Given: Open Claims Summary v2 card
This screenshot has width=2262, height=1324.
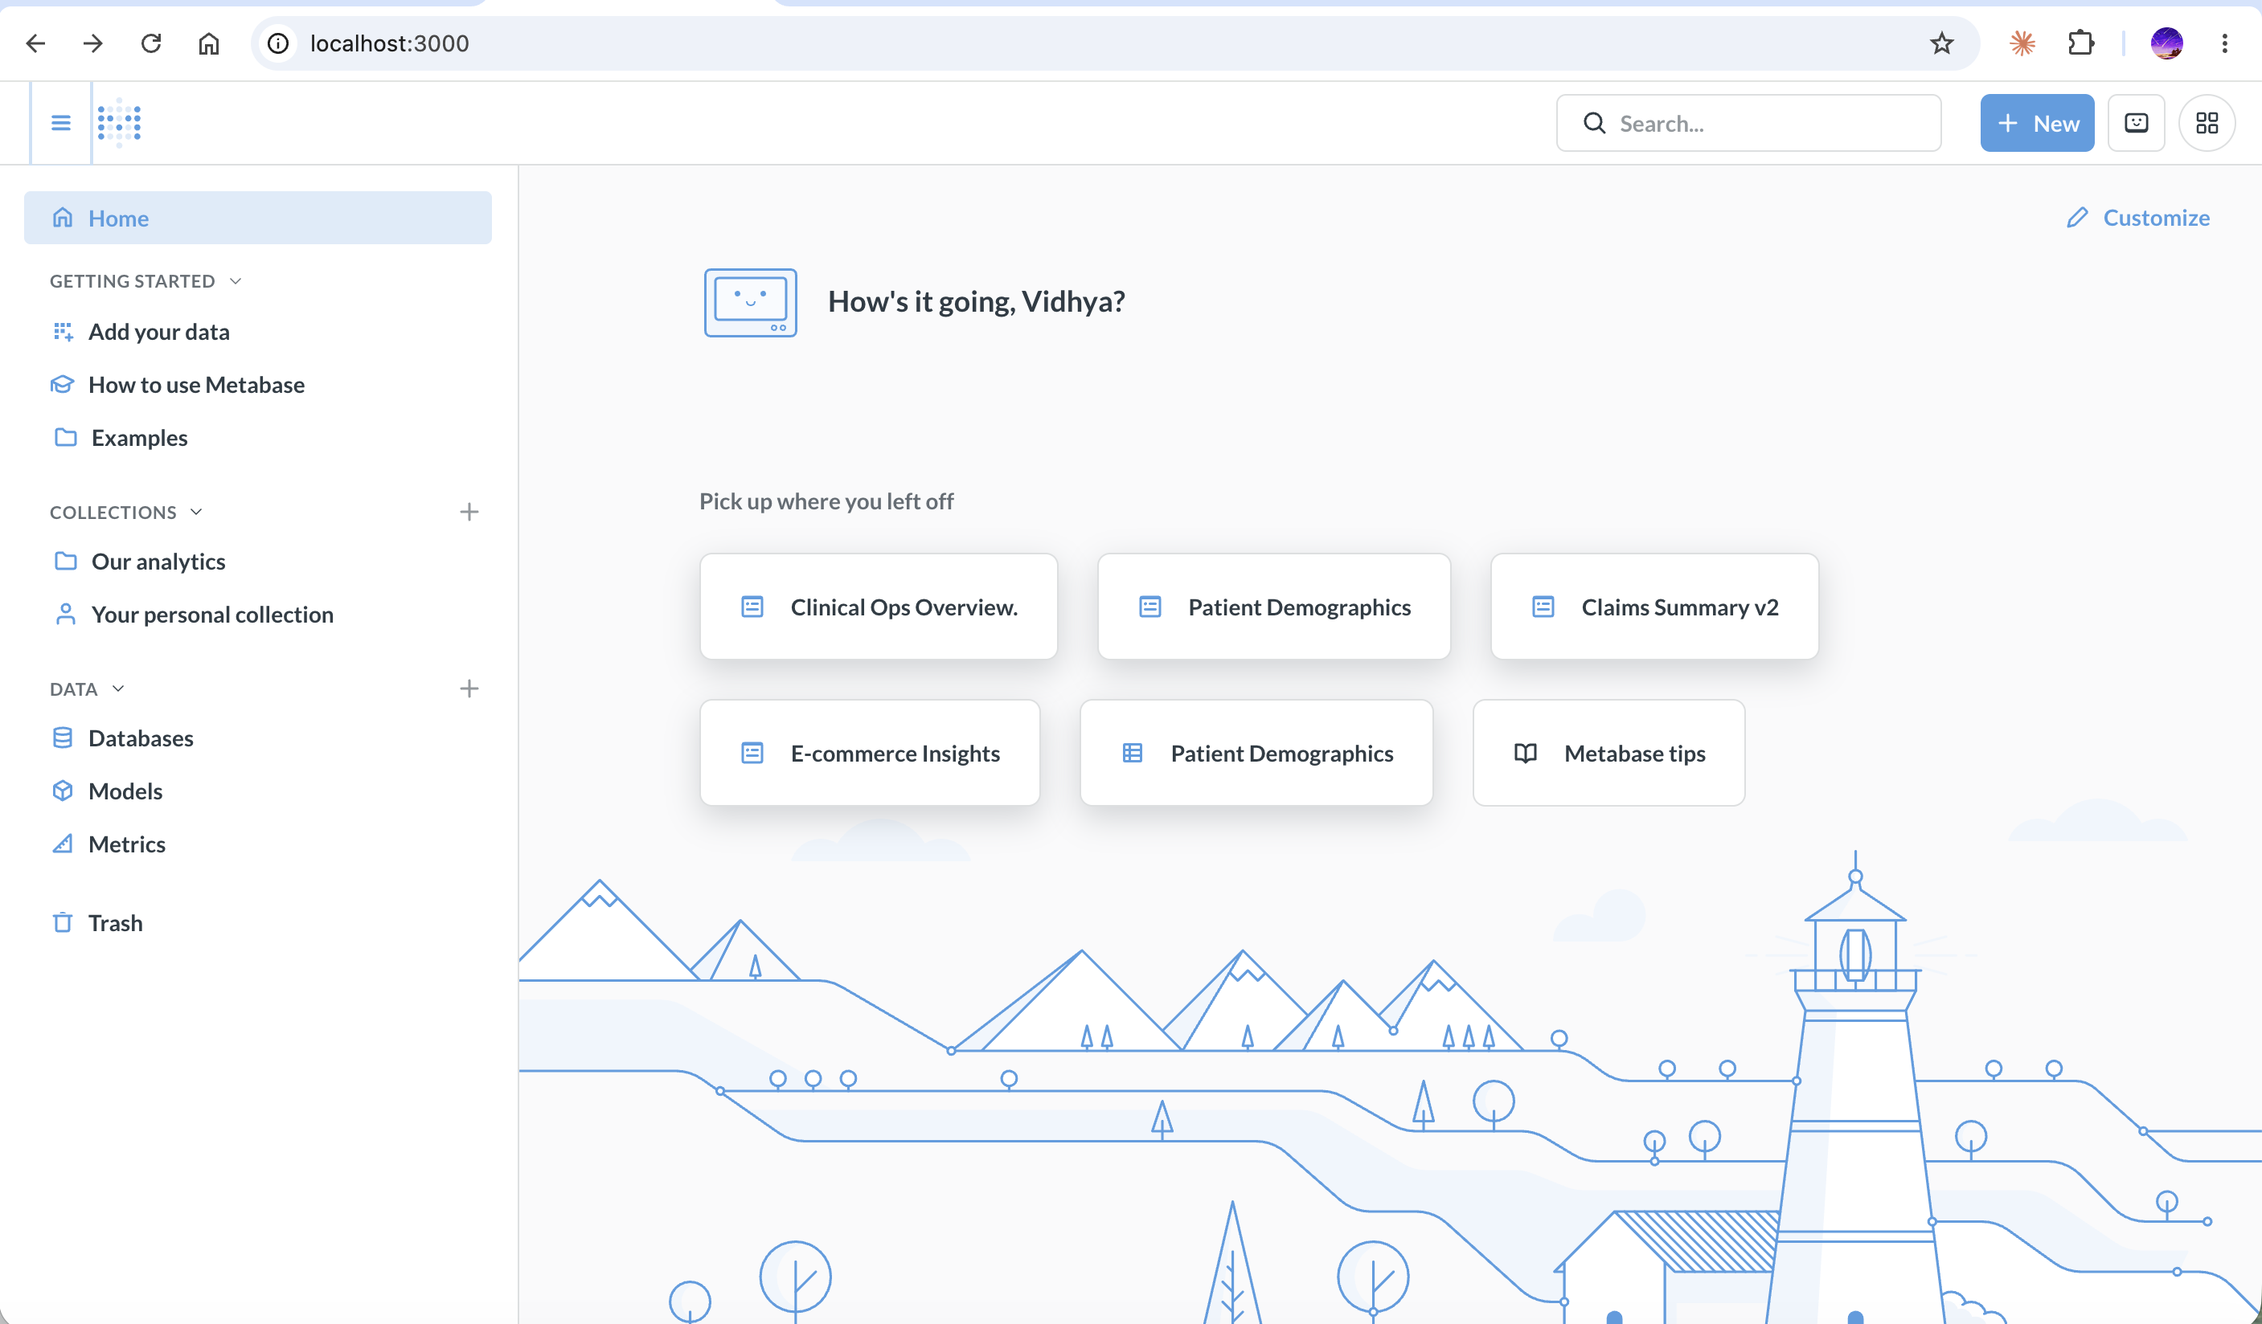Looking at the screenshot, I should point(1654,607).
